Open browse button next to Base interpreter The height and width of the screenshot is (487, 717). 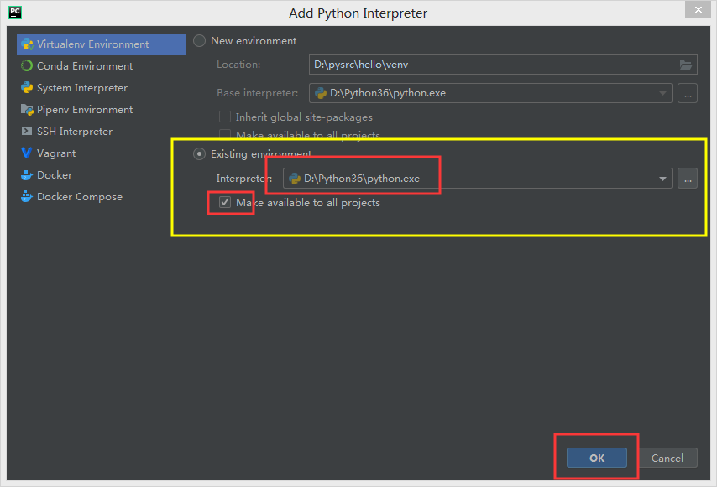[688, 93]
